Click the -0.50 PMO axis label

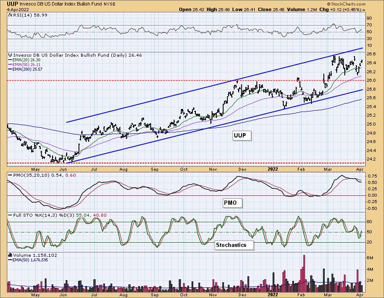click(372, 209)
